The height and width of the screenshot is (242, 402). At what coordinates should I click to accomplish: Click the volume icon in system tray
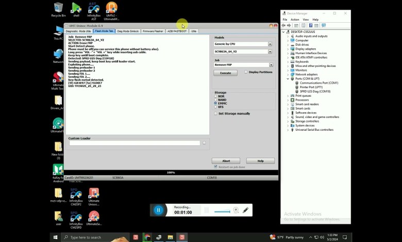tap(322, 237)
